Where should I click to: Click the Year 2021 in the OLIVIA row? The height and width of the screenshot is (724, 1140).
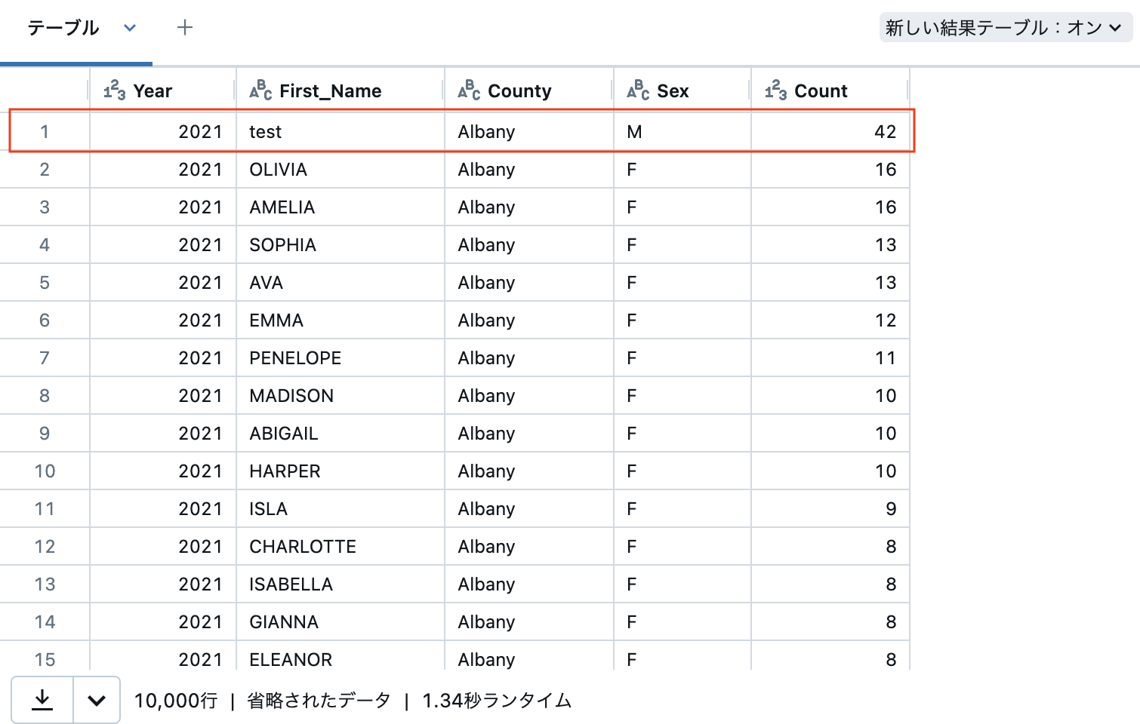coord(200,169)
